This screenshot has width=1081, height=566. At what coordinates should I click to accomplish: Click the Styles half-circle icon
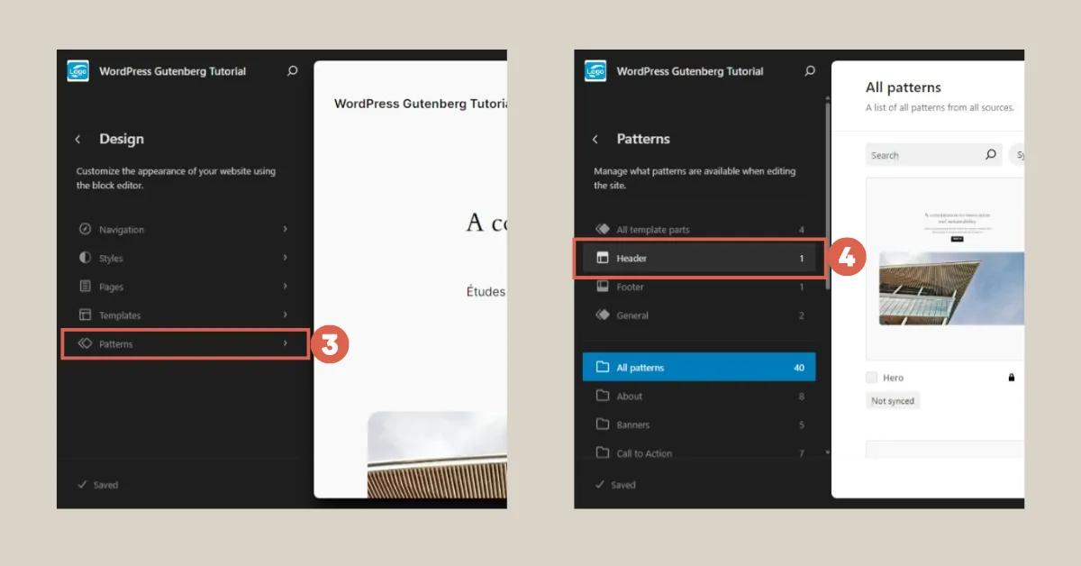coord(86,258)
